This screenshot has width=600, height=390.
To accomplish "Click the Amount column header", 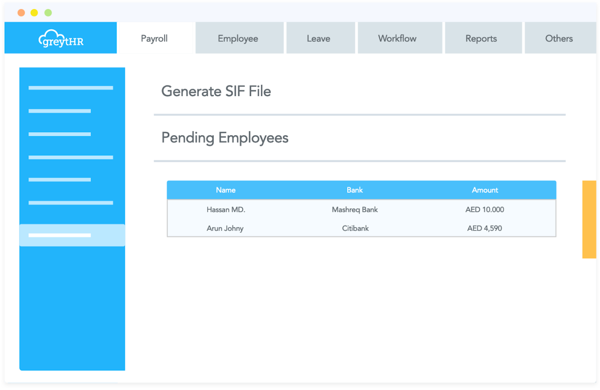I will (x=485, y=190).
